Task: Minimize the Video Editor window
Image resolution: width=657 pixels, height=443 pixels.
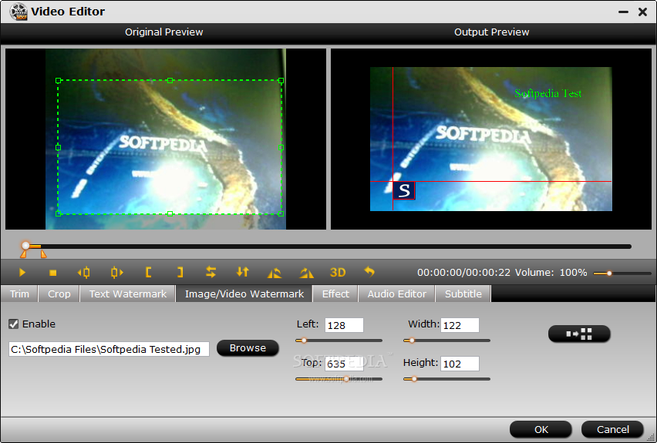Action: coord(624,12)
